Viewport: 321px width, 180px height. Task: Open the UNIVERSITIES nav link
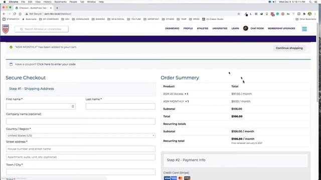220,28
